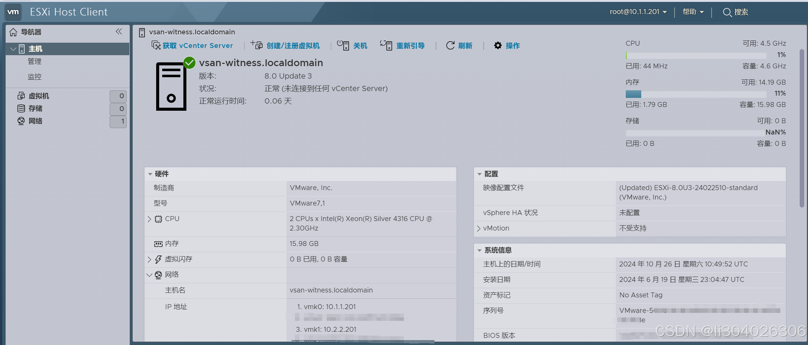The image size is (808, 345).
Task: Click the large host server image
Action: (171, 87)
